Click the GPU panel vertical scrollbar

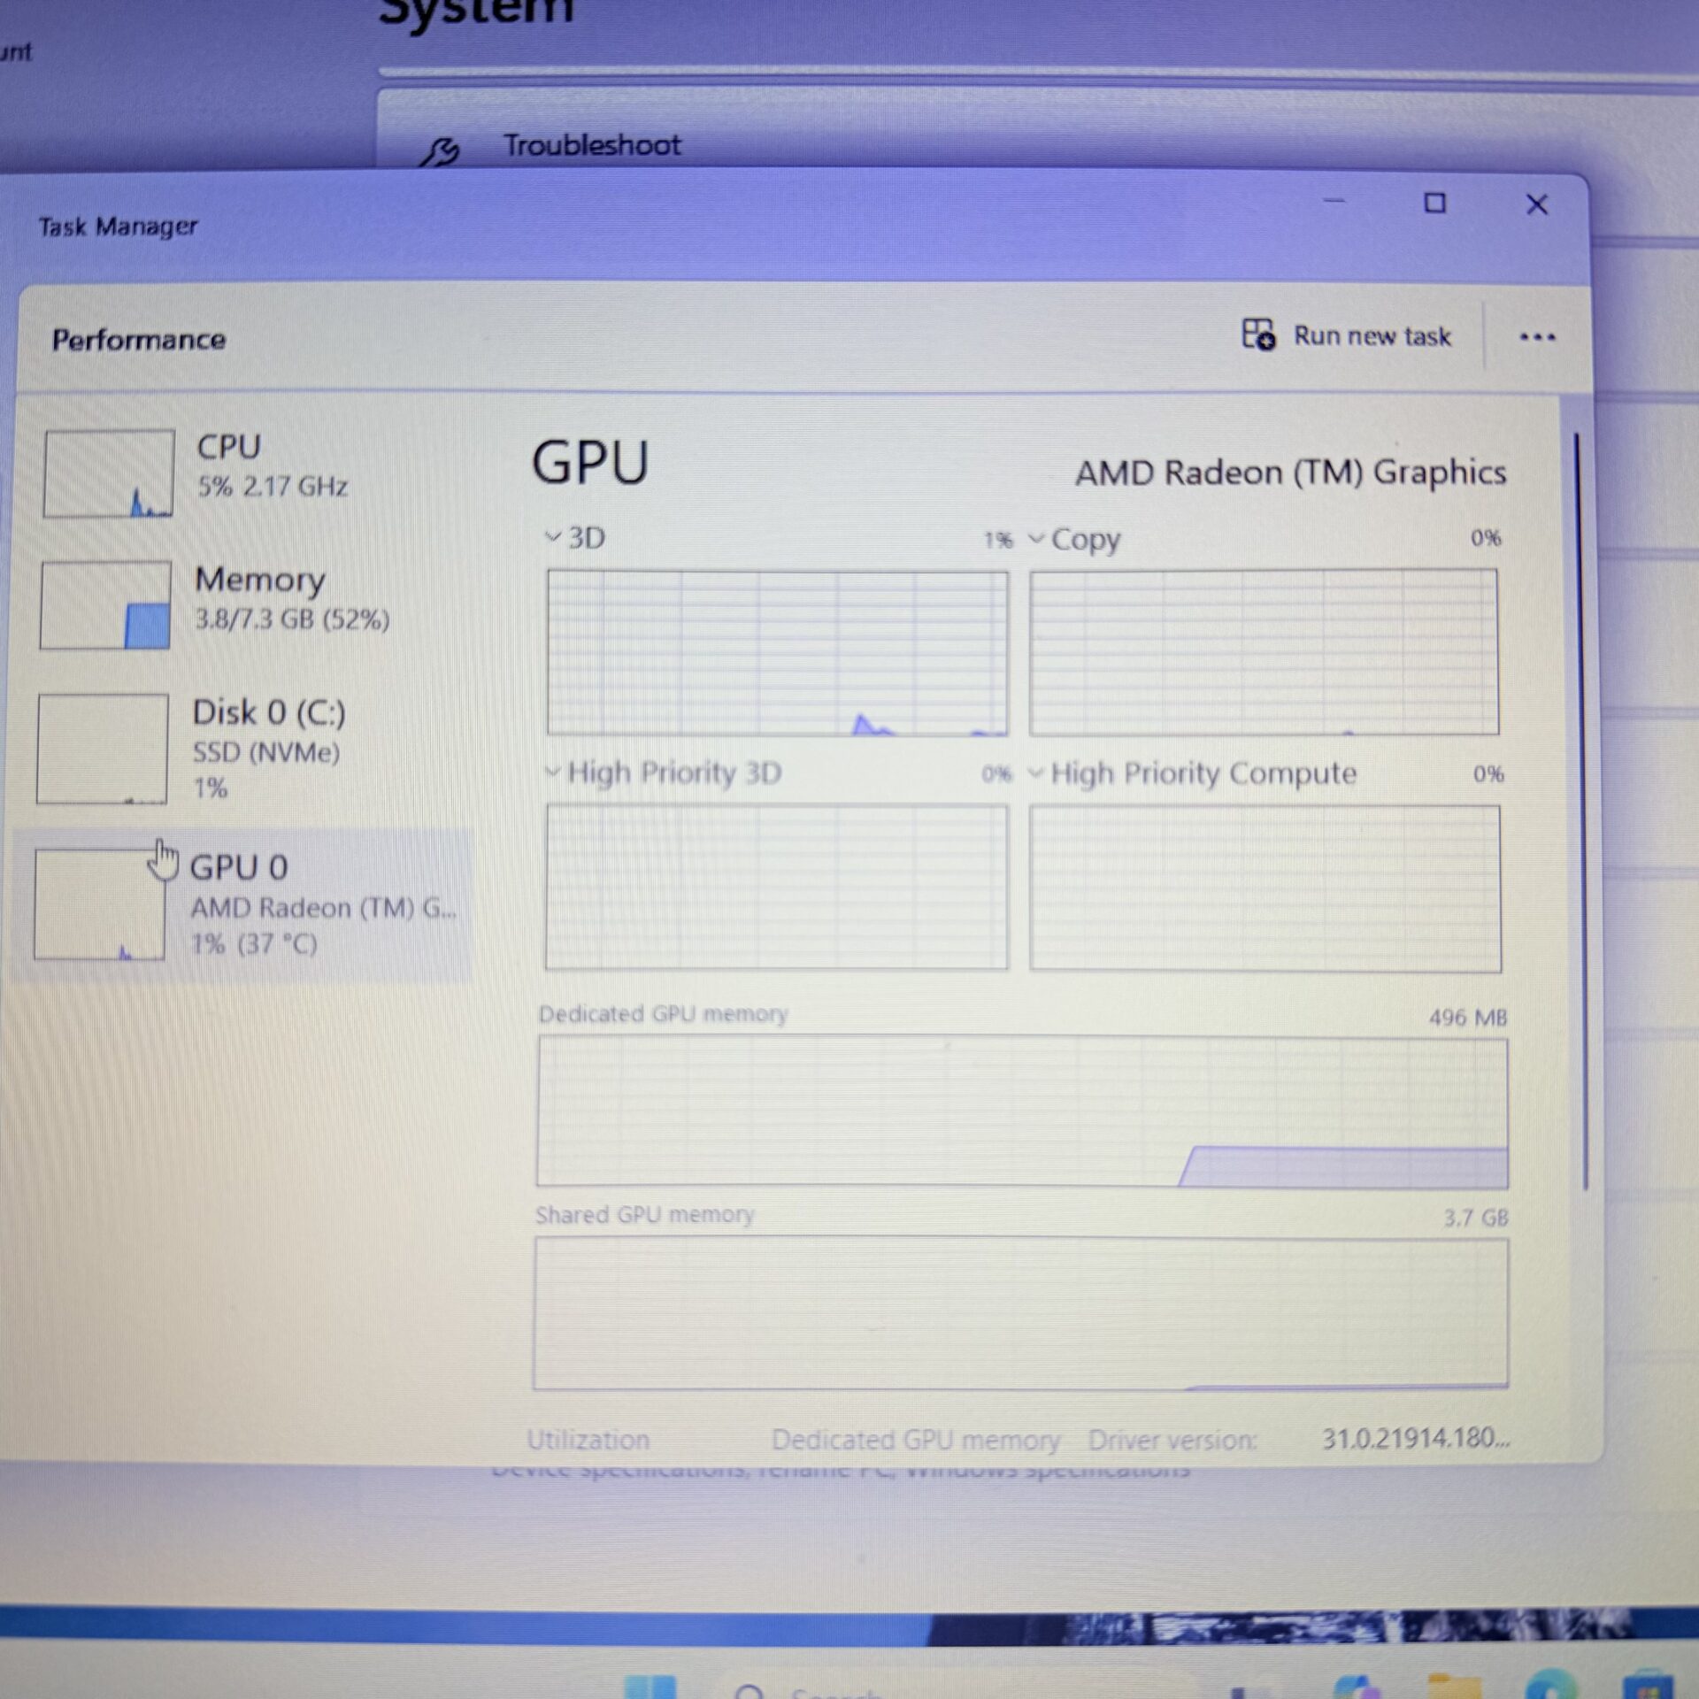[1582, 810]
